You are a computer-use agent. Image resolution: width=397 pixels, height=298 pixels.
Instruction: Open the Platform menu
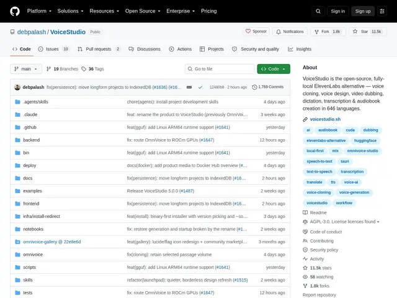pyautogui.click(x=39, y=11)
